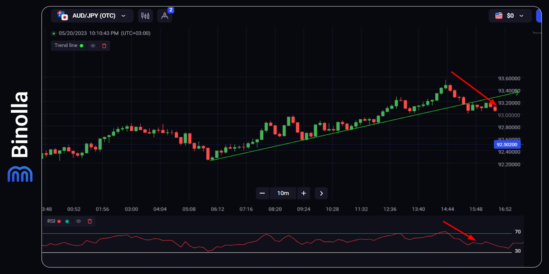
Task: Click the AUD/JPY currency flag icon
Action: click(62, 15)
